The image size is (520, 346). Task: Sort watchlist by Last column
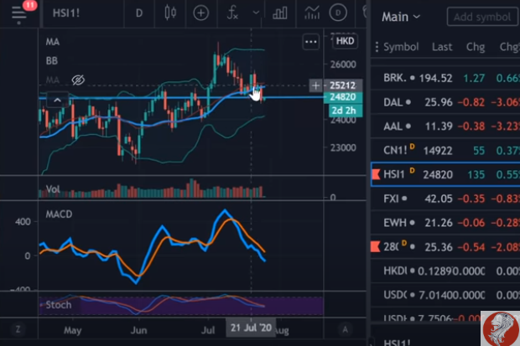coord(442,47)
